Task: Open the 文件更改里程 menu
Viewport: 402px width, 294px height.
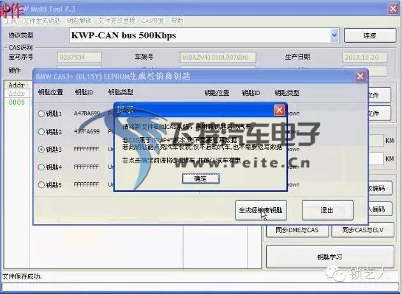Action: (117, 21)
